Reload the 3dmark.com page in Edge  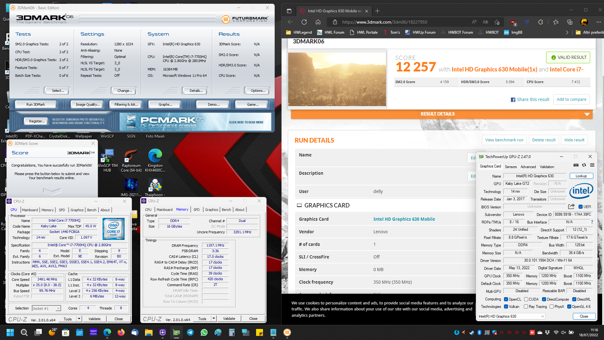[x=304, y=22]
